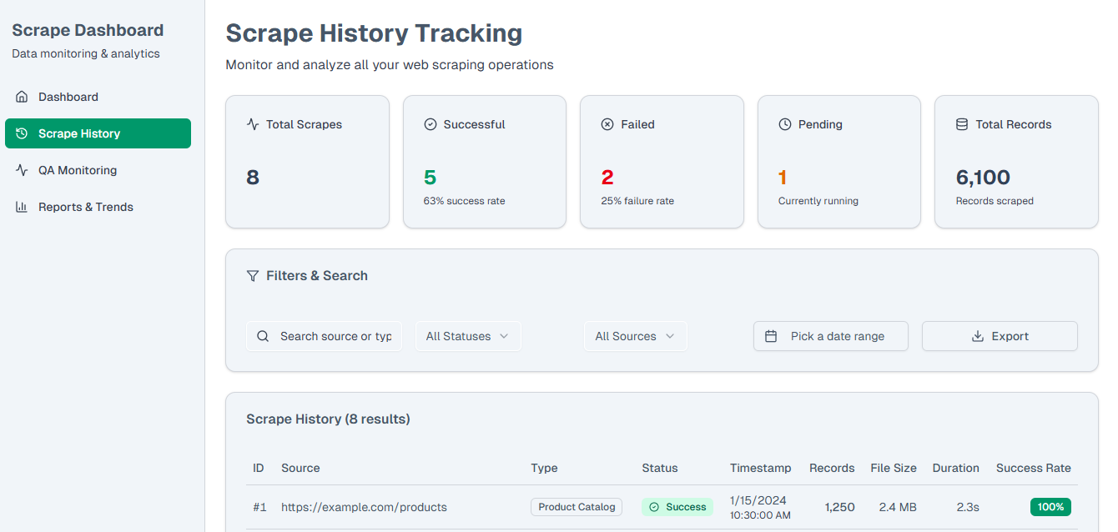Click the Reports & Trends chart icon
The width and height of the screenshot is (1118, 532).
[20, 207]
